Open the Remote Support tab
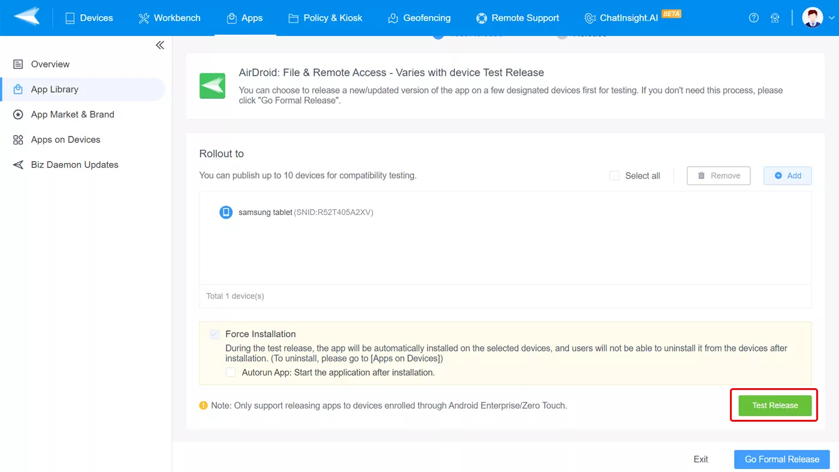This screenshot has height=472, width=839. 518,18
